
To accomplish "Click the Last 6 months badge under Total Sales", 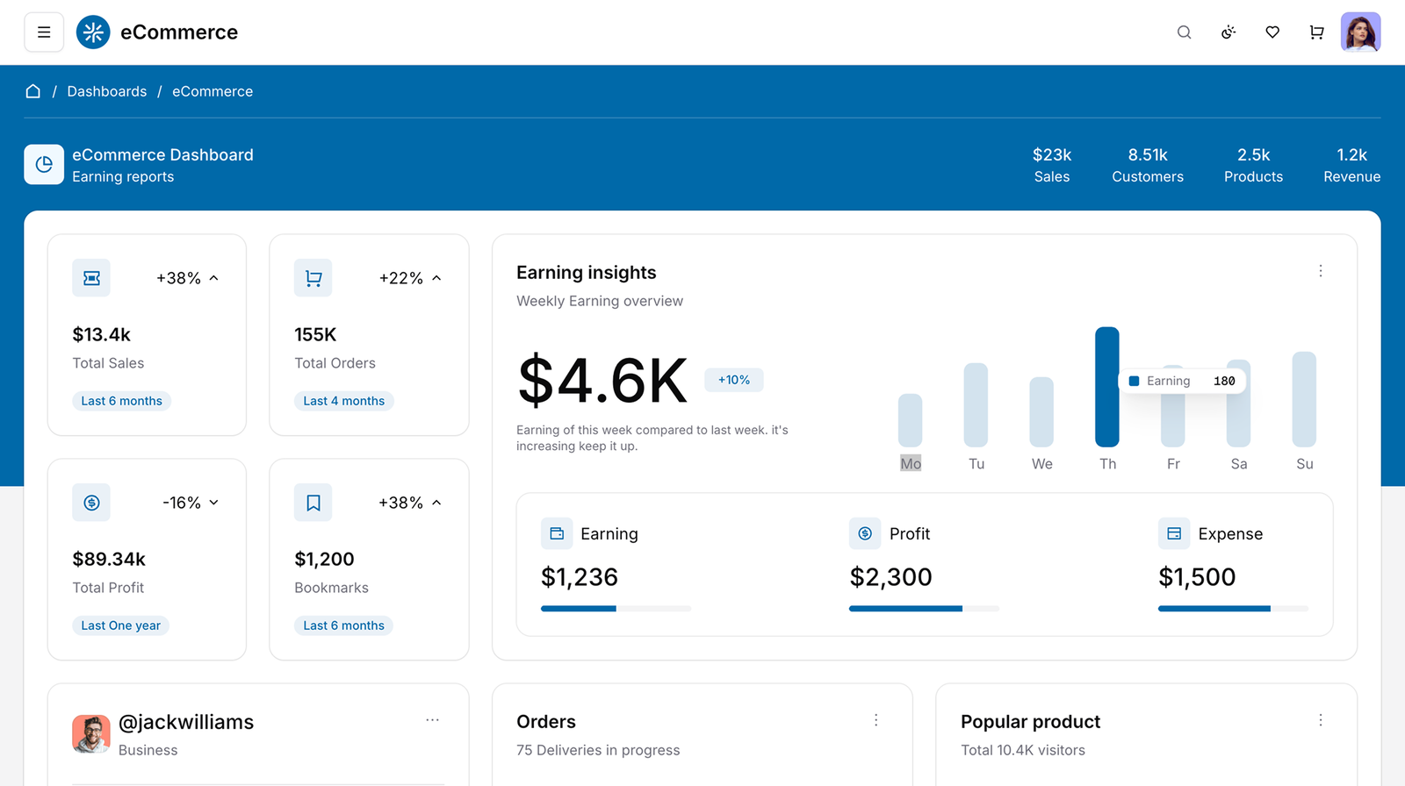I will click(122, 401).
